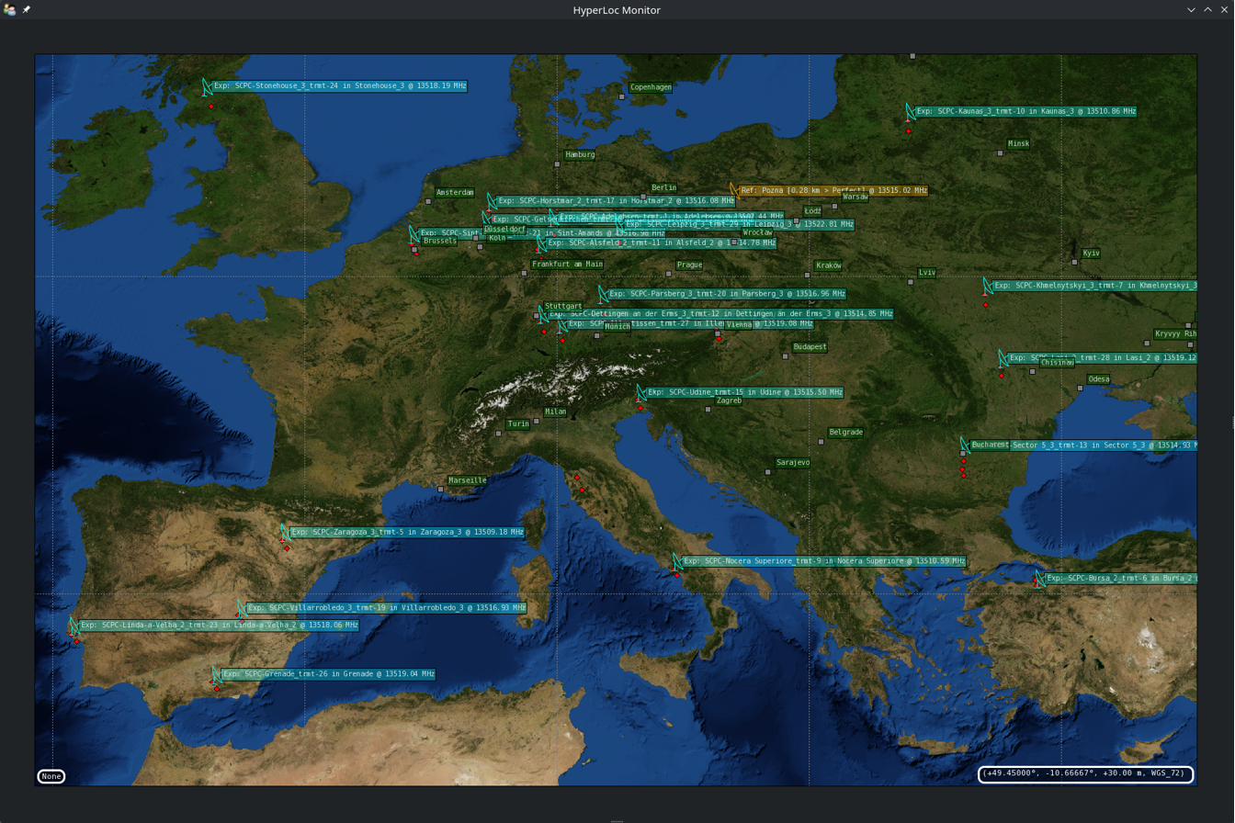The width and height of the screenshot is (1235, 823).
Task: Click the Alsfeld_2 antenna icon
Action: [541, 243]
